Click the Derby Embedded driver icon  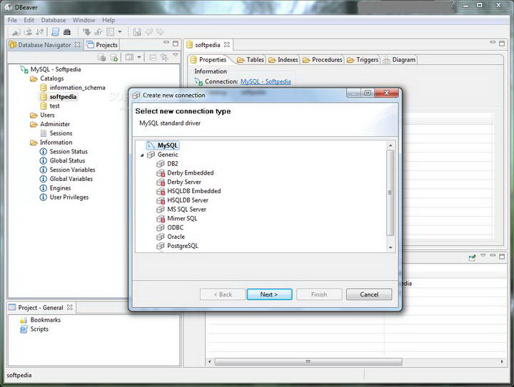[161, 173]
